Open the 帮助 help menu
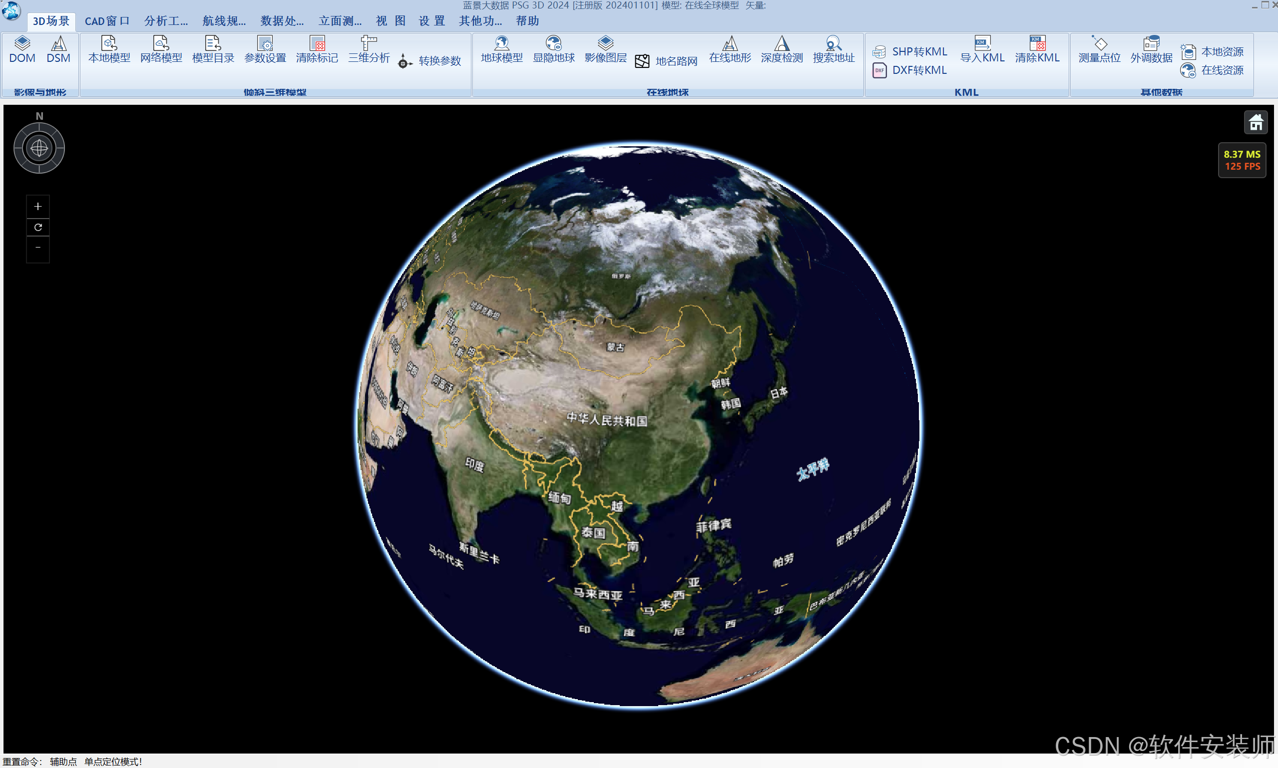 point(527,20)
